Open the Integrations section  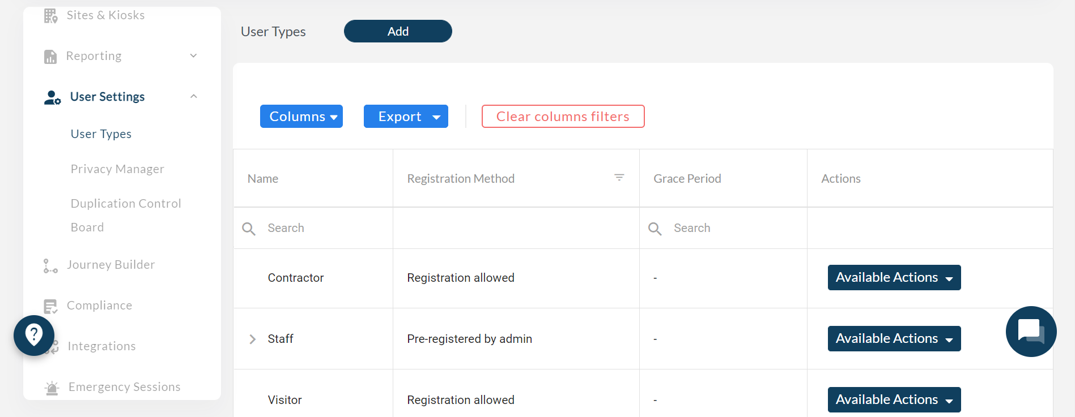(x=102, y=346)
